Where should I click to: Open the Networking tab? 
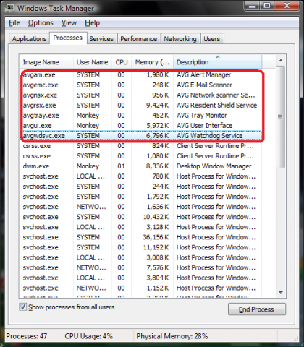click(180, 39)
